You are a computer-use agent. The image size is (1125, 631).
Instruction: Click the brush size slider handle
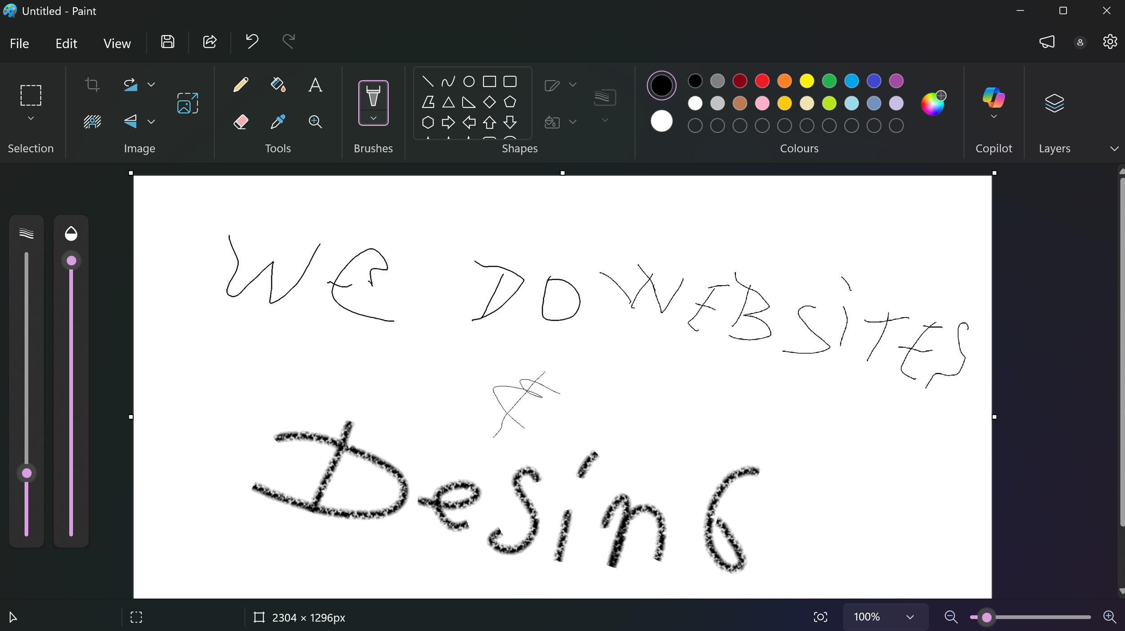click(27, 473)
